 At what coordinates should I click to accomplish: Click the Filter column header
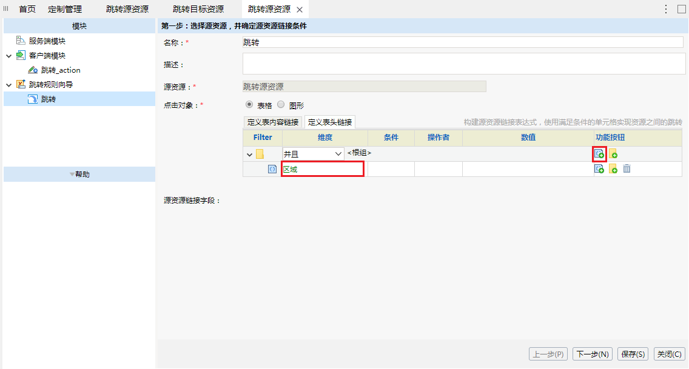(263, 138)
